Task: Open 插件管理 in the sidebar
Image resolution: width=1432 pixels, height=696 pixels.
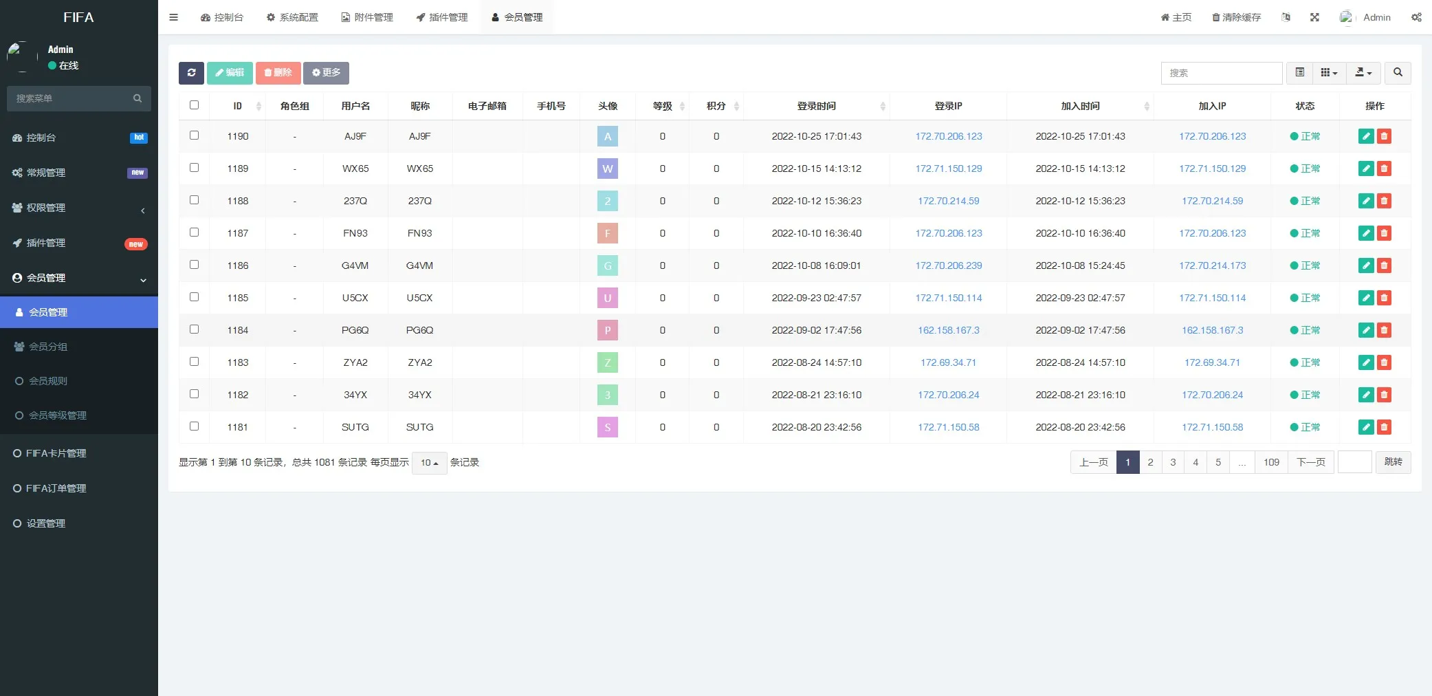Action: pos(79,243)
